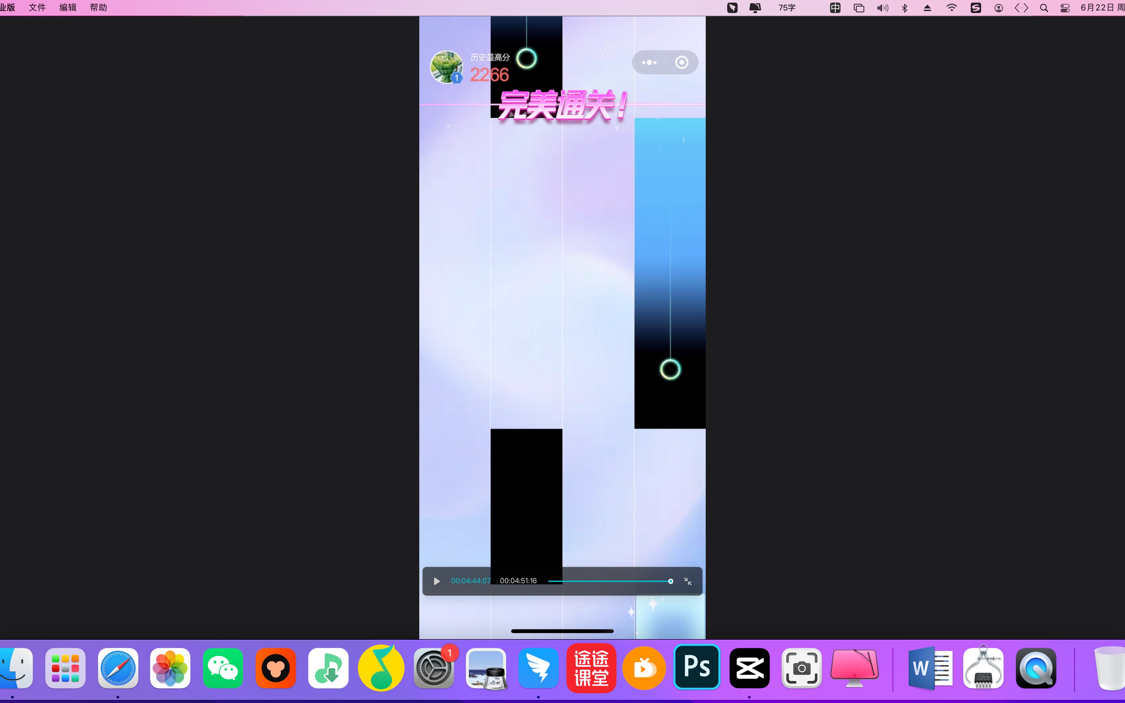
Task: Open DingTalk from the Dock
Action: [x=539, y=669]
